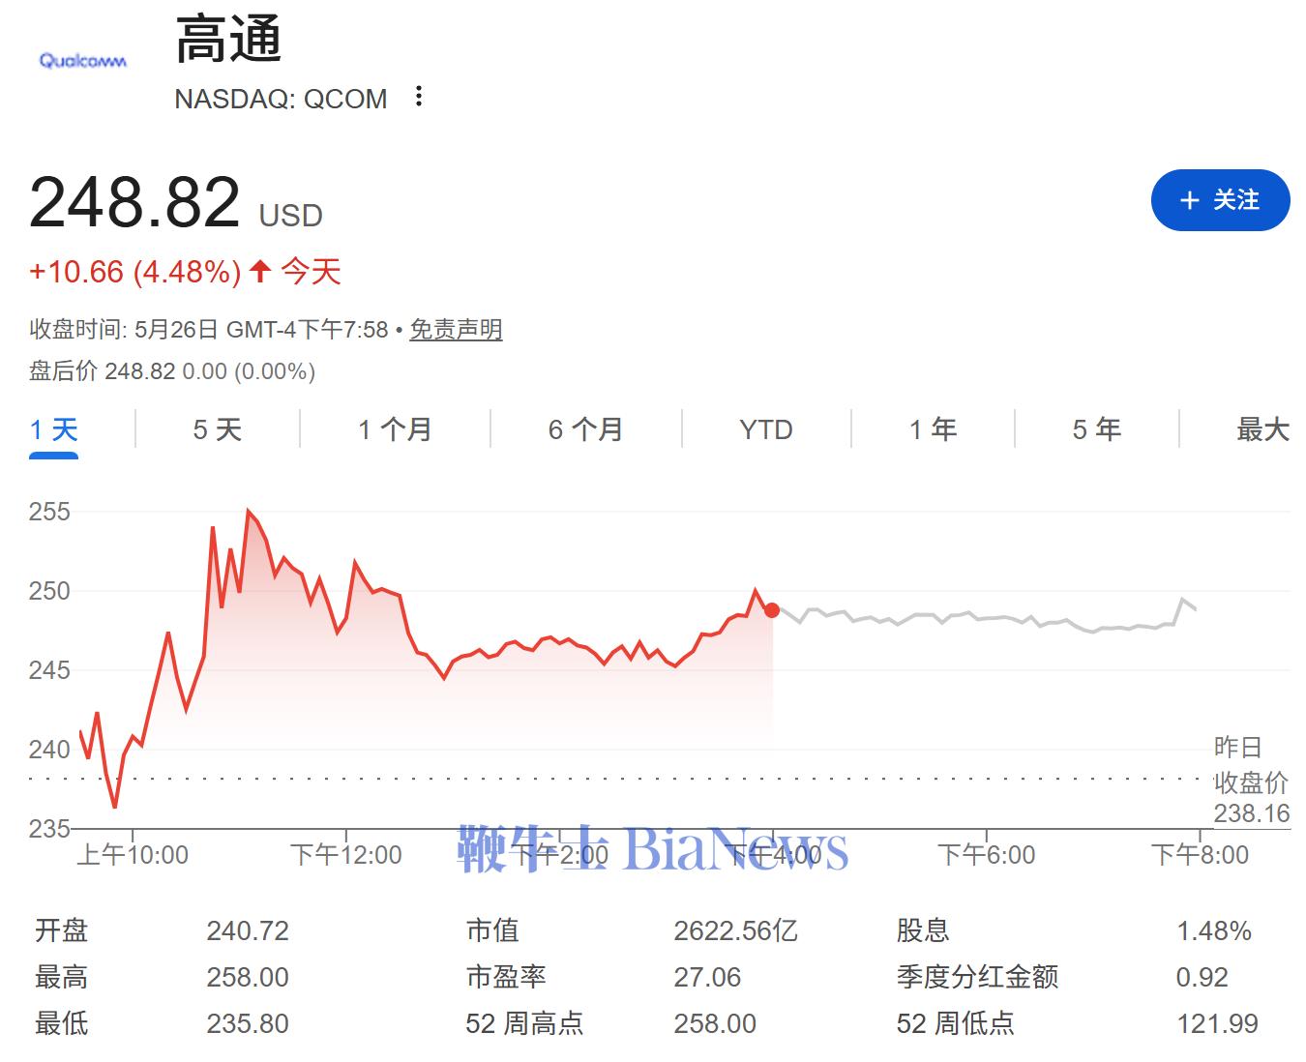
Task: Show the 6 个月 chart range
Action: [585, 429]
